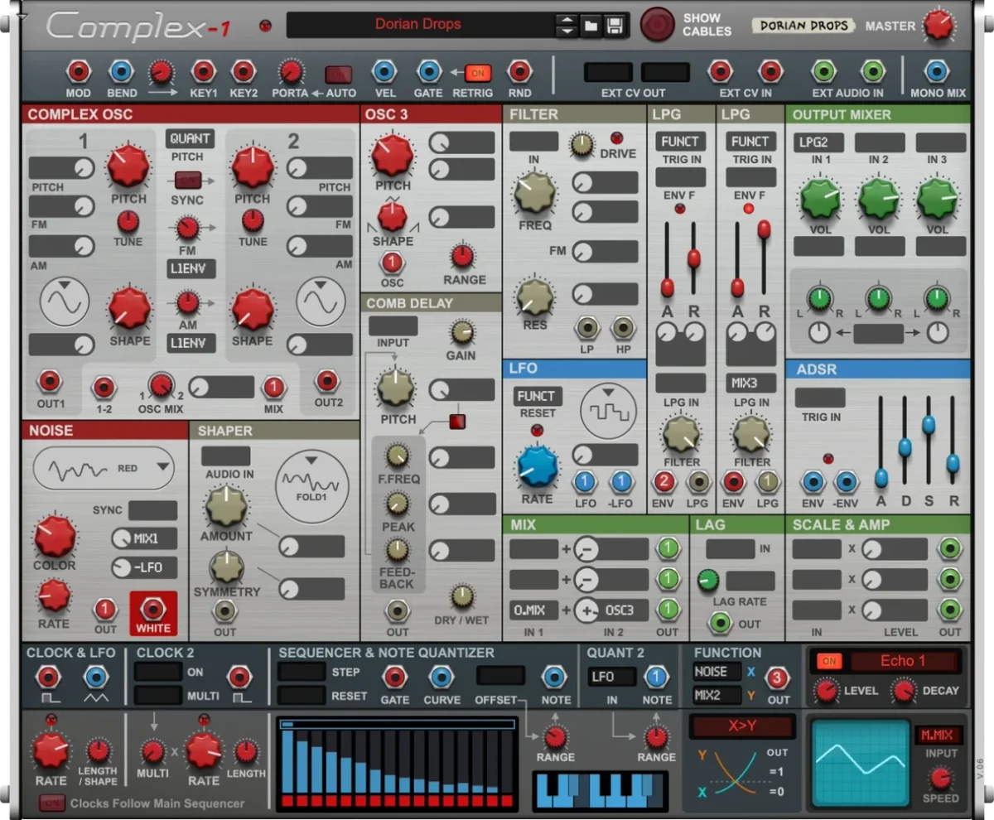Click the OSC 3 output jack

point(392,263)
